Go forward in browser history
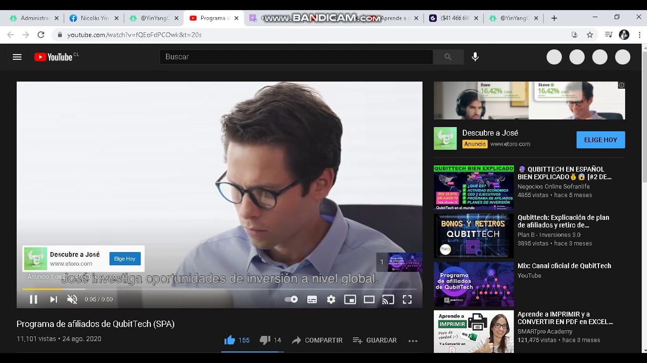Image resolution: width=647 pixels, height=363 pixels. [26, 35]
